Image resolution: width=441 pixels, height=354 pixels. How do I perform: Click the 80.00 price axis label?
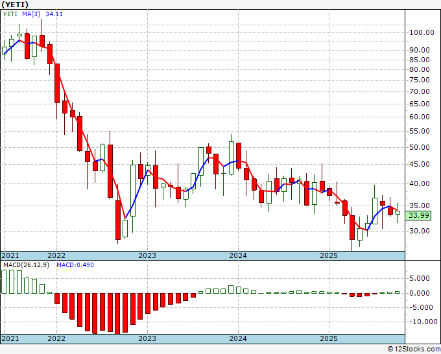coord(420,69)
